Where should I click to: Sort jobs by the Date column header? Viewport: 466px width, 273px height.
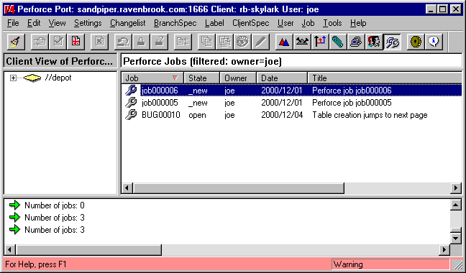pyautogui.click(x=282, y=78)
